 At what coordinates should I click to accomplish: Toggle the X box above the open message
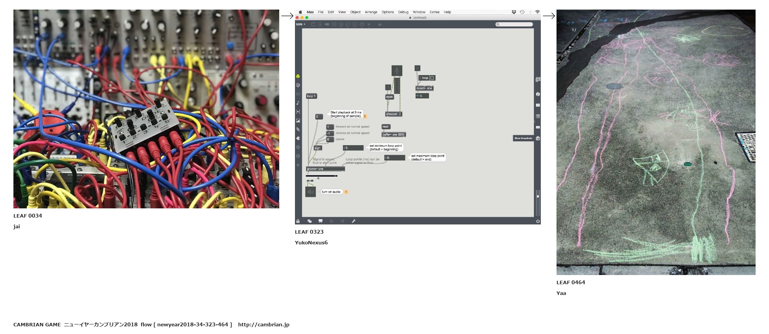(x=388, y=87)
